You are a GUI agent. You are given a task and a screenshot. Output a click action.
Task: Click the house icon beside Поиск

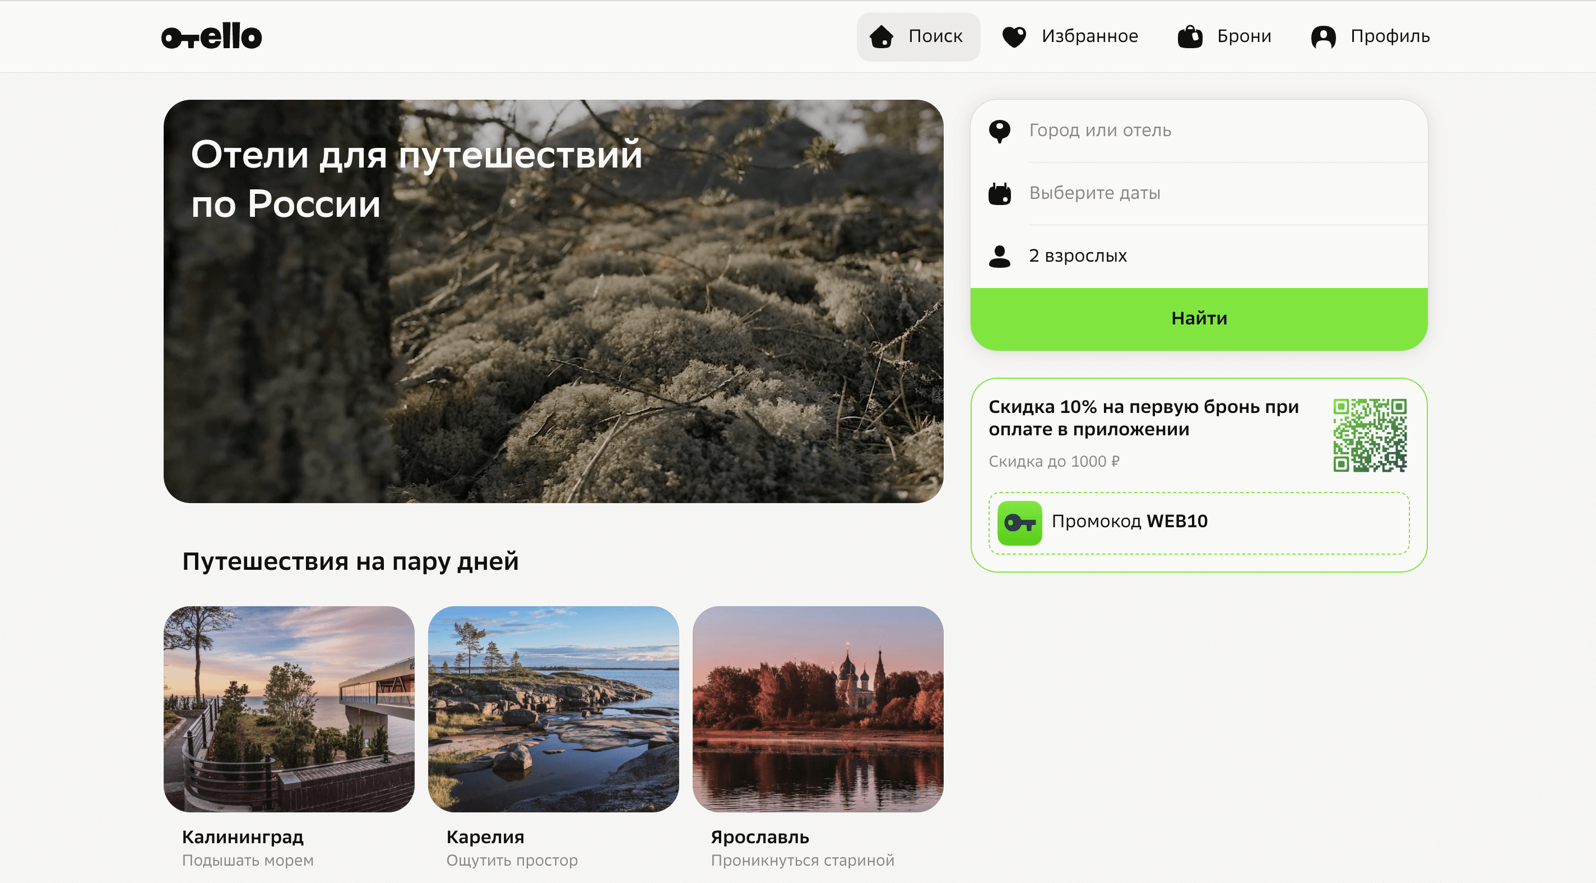coord(881,36)
